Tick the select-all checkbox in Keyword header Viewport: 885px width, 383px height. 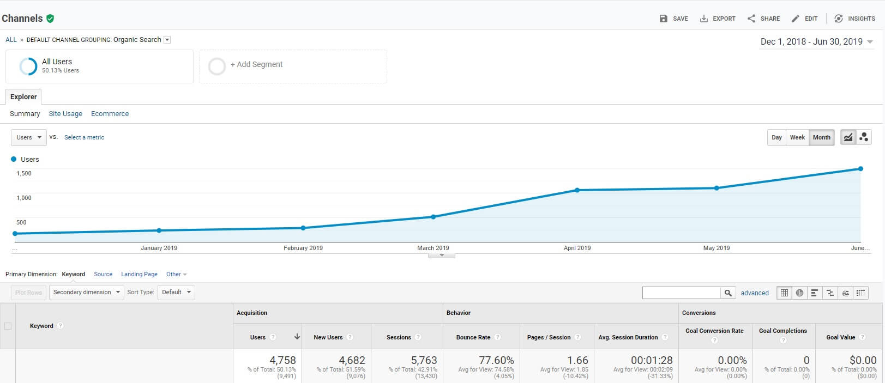[8, 326]
